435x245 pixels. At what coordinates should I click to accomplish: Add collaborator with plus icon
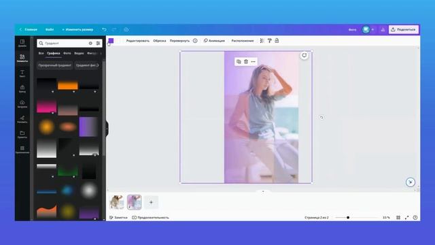coord(372,29)
